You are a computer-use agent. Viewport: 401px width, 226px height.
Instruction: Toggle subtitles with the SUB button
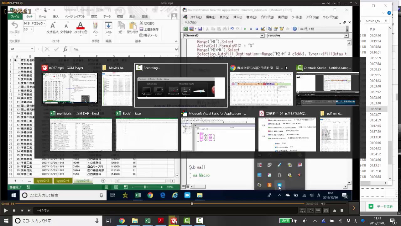click(x=318, y=211)
